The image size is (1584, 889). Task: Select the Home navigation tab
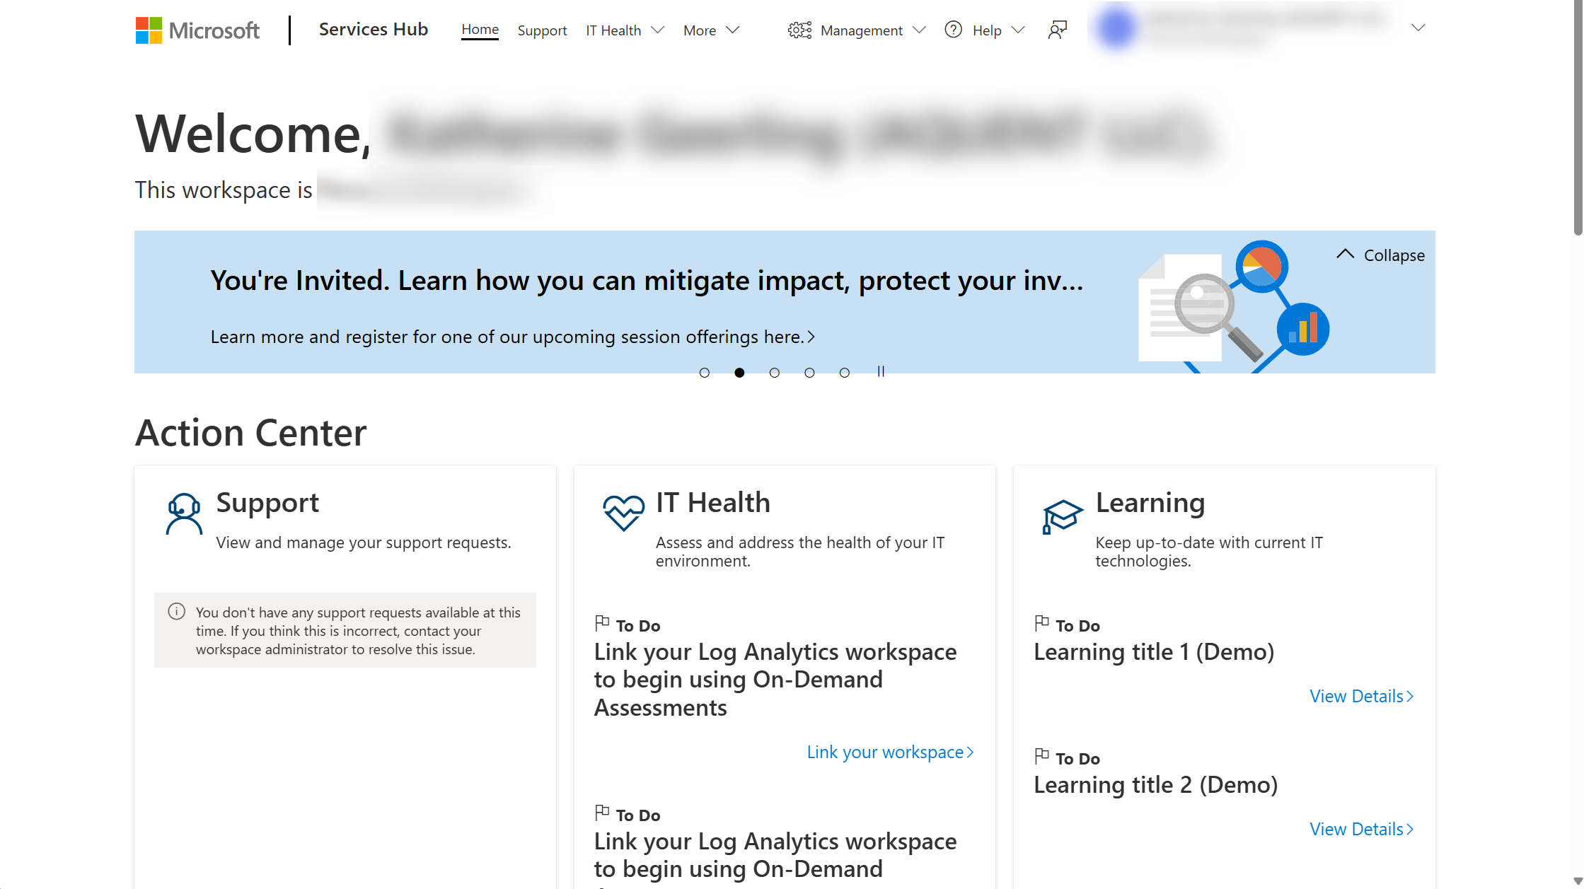(x=479, y=30)
